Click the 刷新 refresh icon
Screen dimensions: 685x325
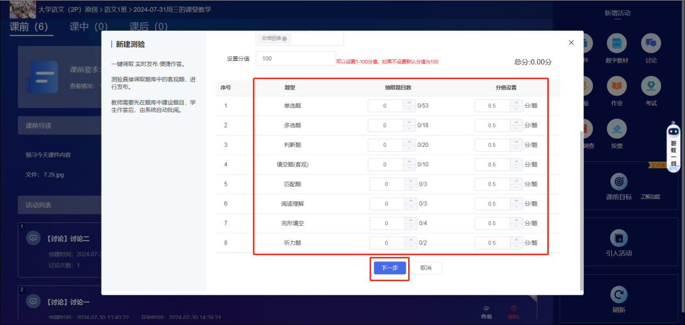click(619, 295)
